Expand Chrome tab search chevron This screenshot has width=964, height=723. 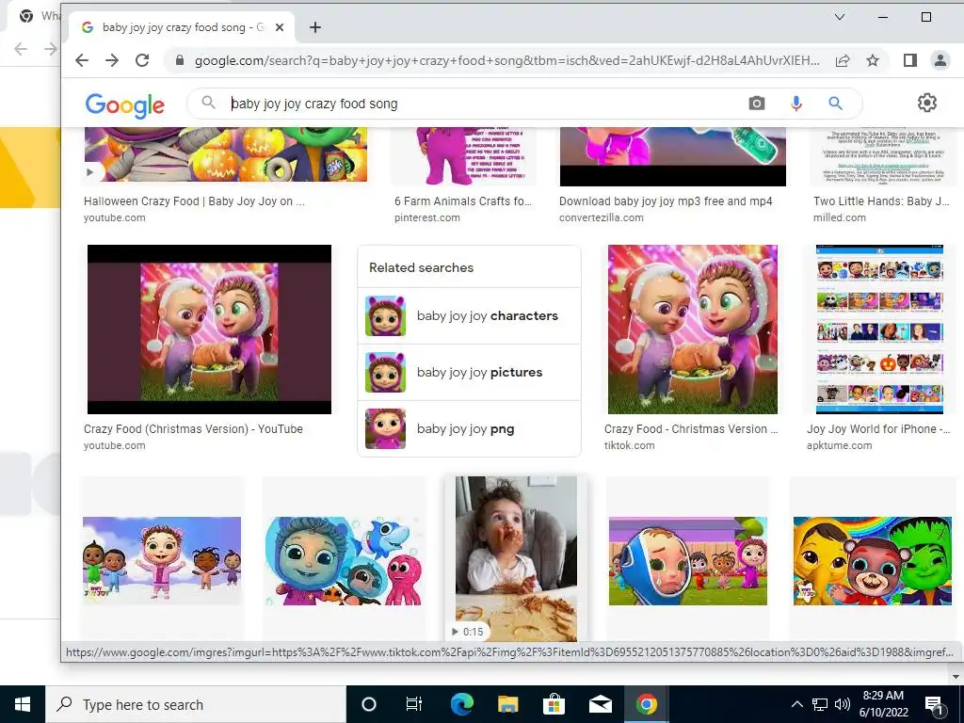839,17
